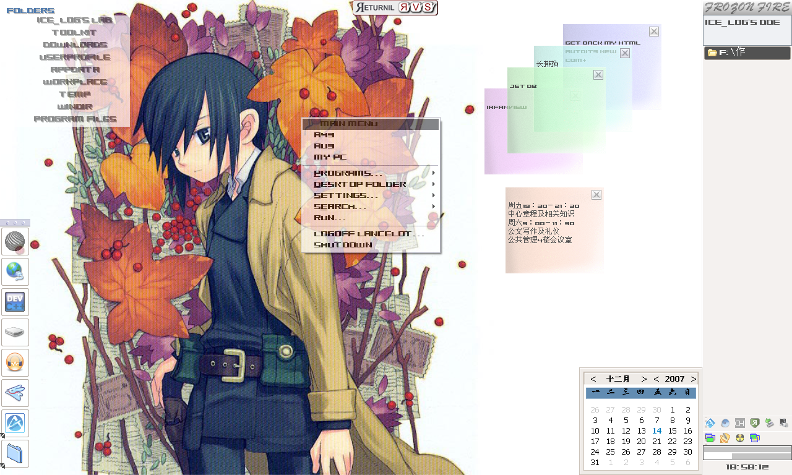Go to previous month in calendar
This screenshot has height=475, width=792.
point(593,379)
